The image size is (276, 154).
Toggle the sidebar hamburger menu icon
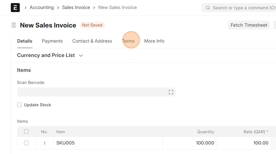(14, 25)
